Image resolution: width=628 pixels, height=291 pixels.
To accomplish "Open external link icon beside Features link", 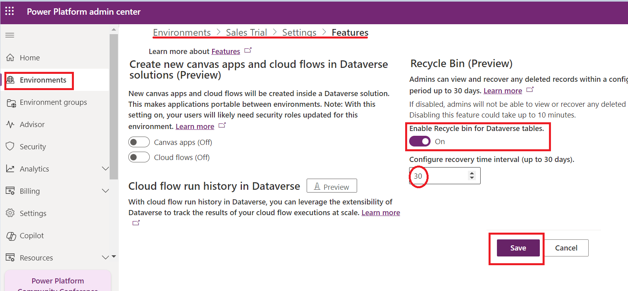I will [x=248, y=50].
